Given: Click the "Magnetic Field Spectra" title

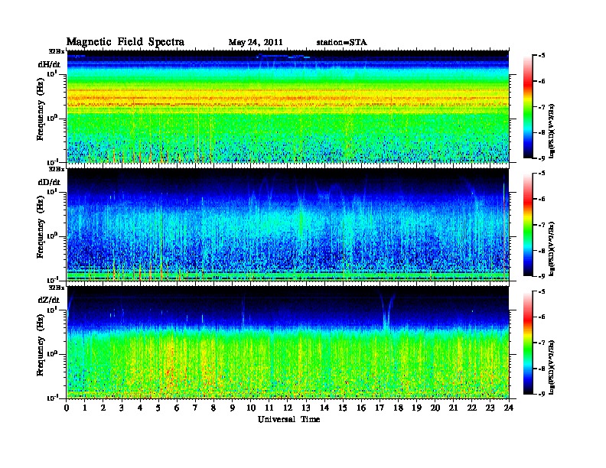Looking at the screenshot, I should [125, 42].
